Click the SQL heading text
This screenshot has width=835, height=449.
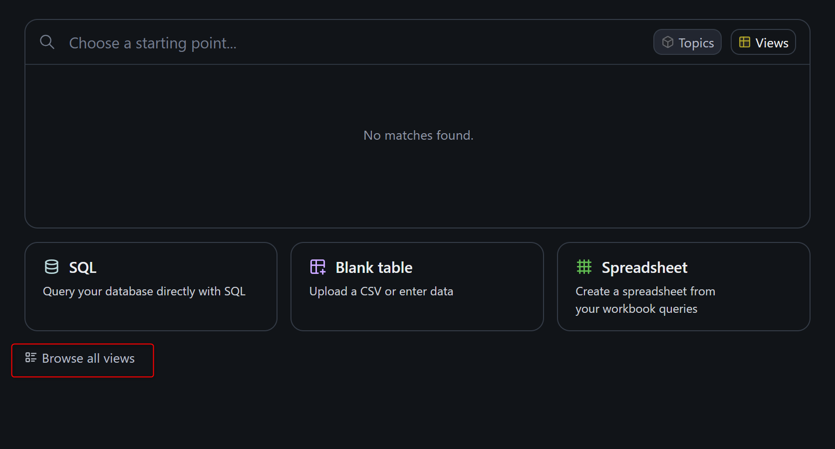pyautogui.click(x=83, y=268)
